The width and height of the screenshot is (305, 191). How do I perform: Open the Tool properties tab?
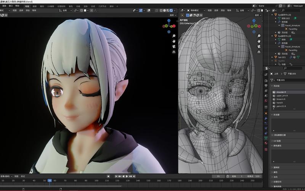266,74
